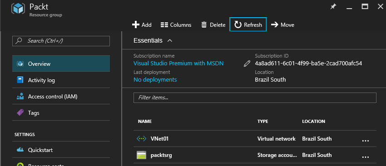Click the VNet01 virtual network icon

click(141, 139)
